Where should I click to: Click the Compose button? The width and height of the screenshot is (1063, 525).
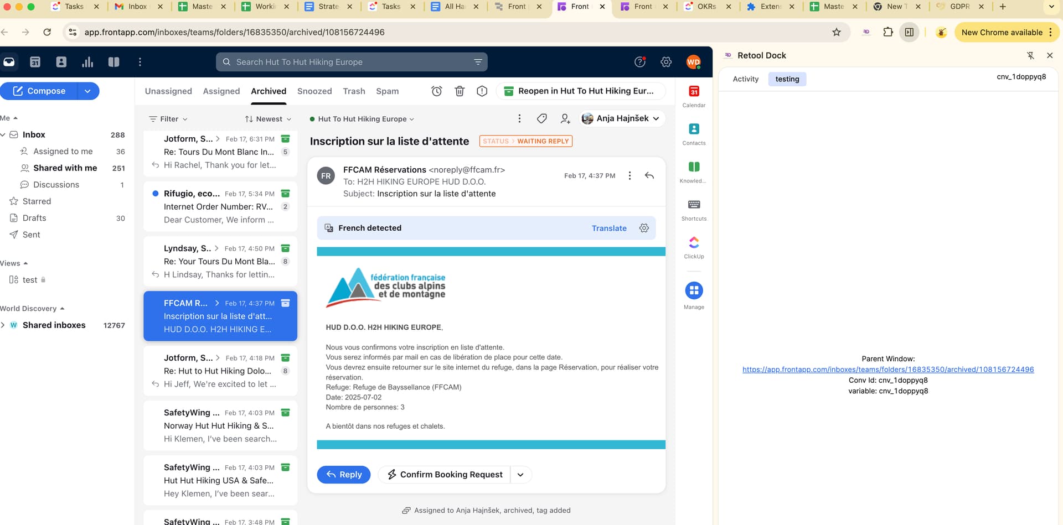point(39,91)
